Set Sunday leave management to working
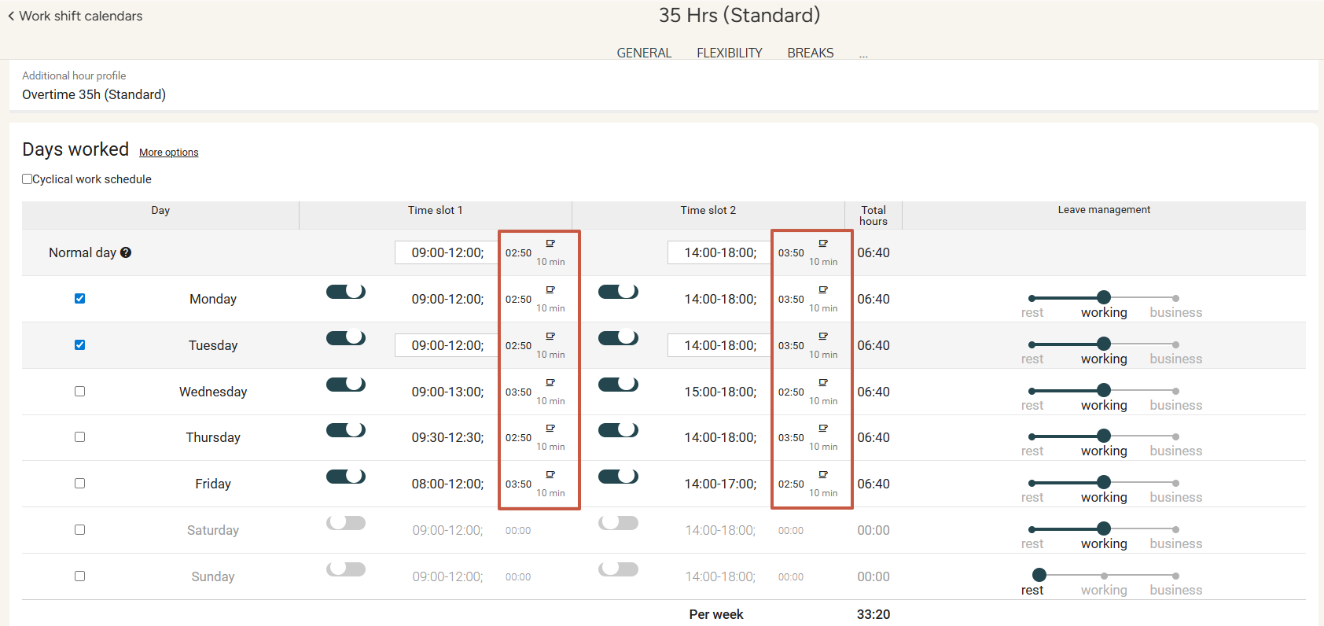Image resolution: width=1324 pixels, height=626 pixels. tap(1104, 576)
